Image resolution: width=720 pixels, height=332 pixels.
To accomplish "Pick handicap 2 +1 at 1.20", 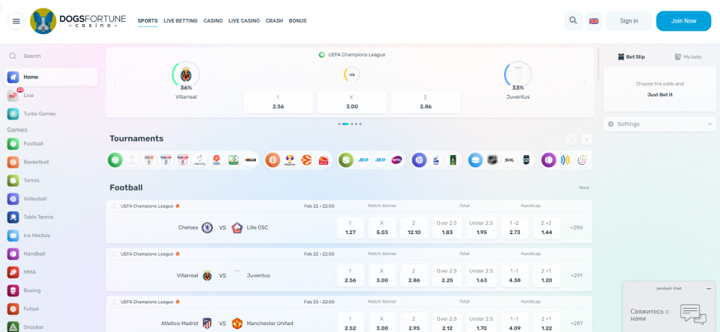I will pos(546,276).
